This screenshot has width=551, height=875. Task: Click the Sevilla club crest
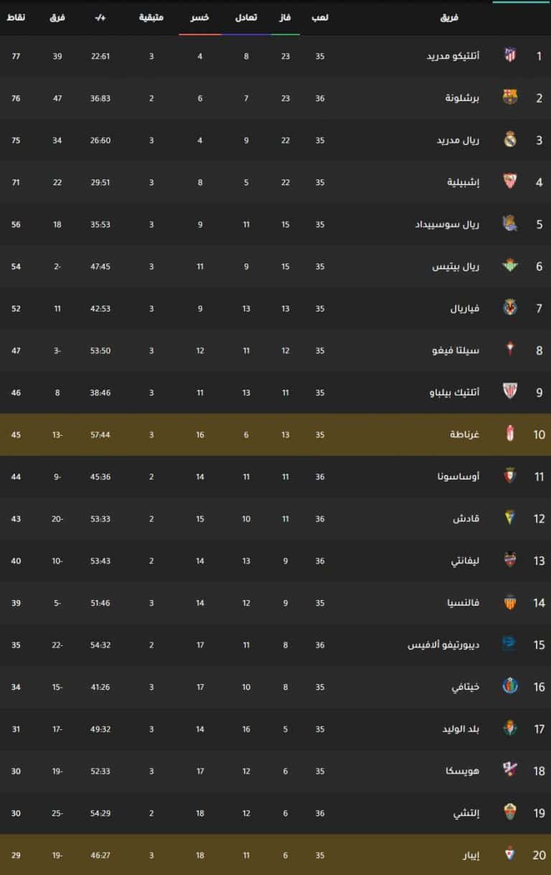click(510, 182)
